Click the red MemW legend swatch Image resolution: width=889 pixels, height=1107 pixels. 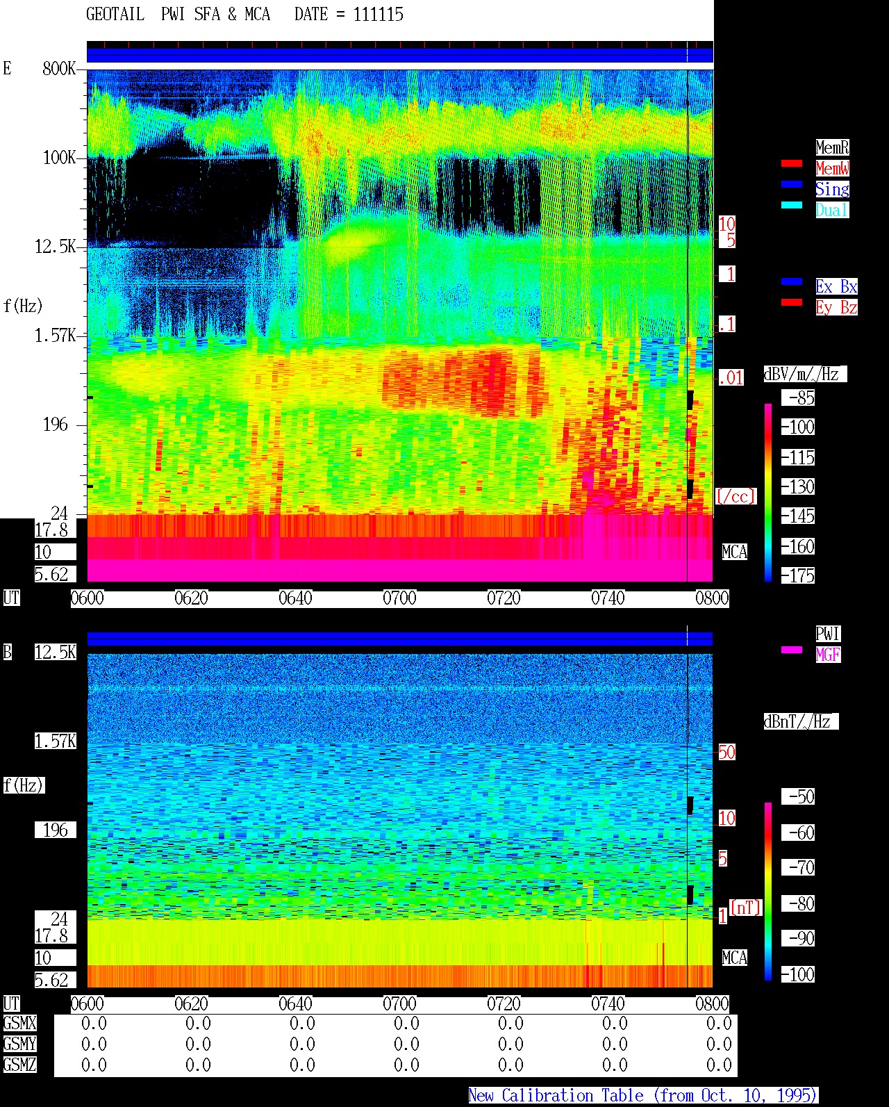click(x=792, y=164)
